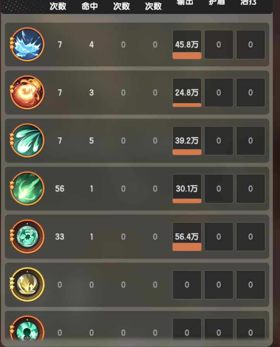Click the golden talent row's output zero box
The height and width of the screenshot is (347, 280).
point(187,285)
